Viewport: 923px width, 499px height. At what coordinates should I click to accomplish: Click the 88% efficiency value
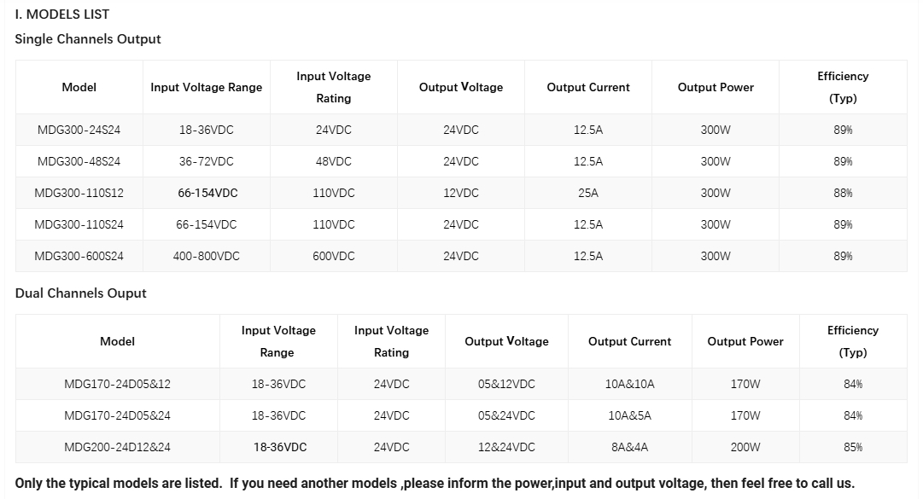click(x=843, y=193)
